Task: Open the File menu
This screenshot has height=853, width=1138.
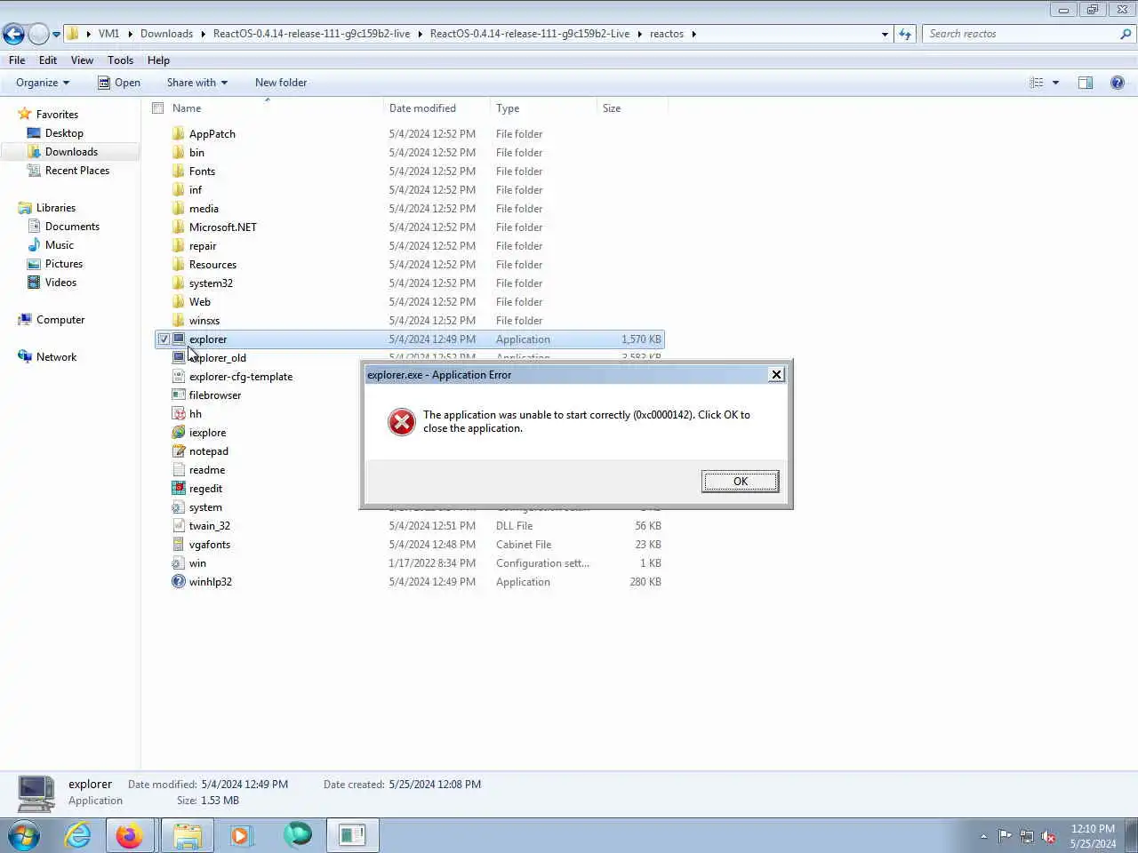Action: coord(17,60)
